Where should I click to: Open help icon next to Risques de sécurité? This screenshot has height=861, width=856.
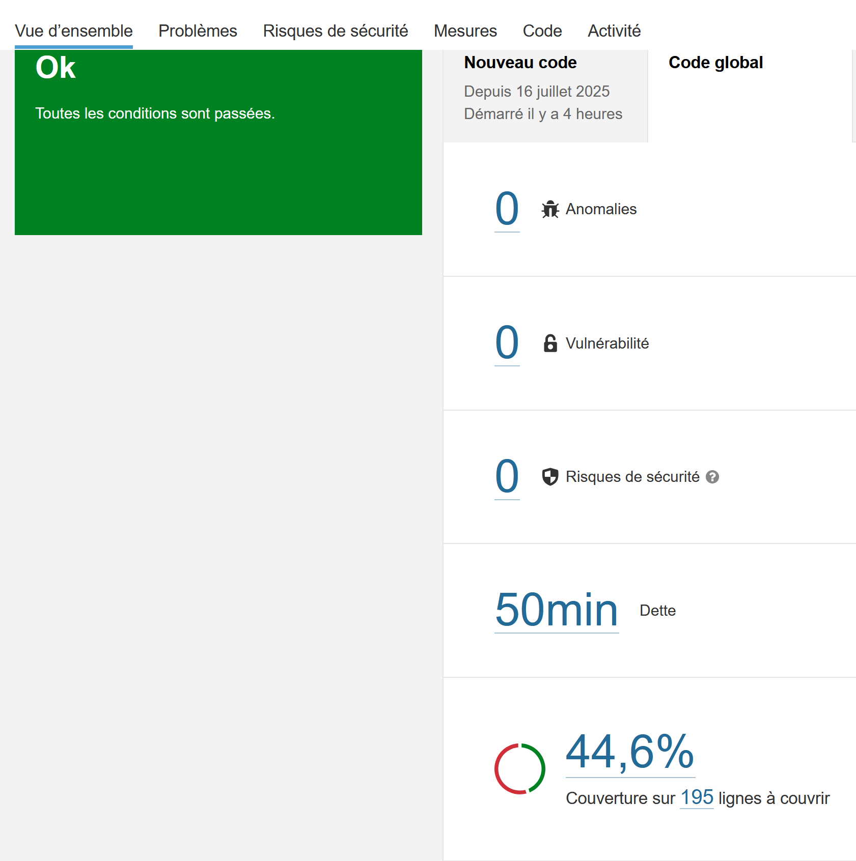(712, 477)
